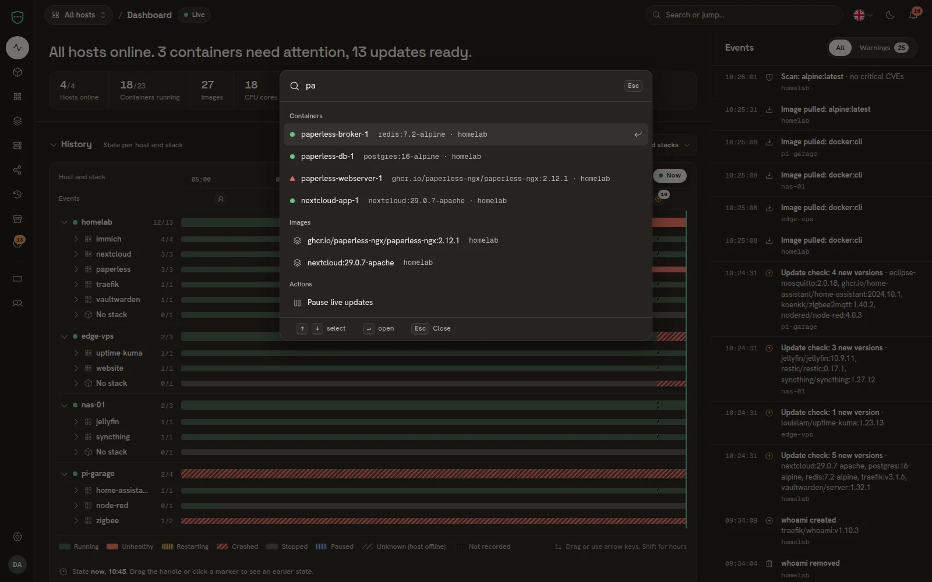Open the nextcloud:29.0.7-apache image result
The height and width of the screenshot is (582, 932).
coord(466,262)
